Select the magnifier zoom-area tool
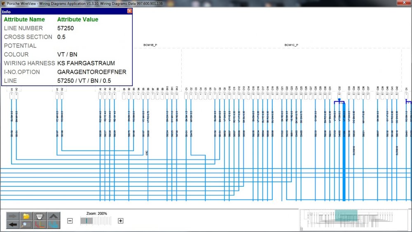412x232 pixels. pyautogui.click(x=26, y=225)
